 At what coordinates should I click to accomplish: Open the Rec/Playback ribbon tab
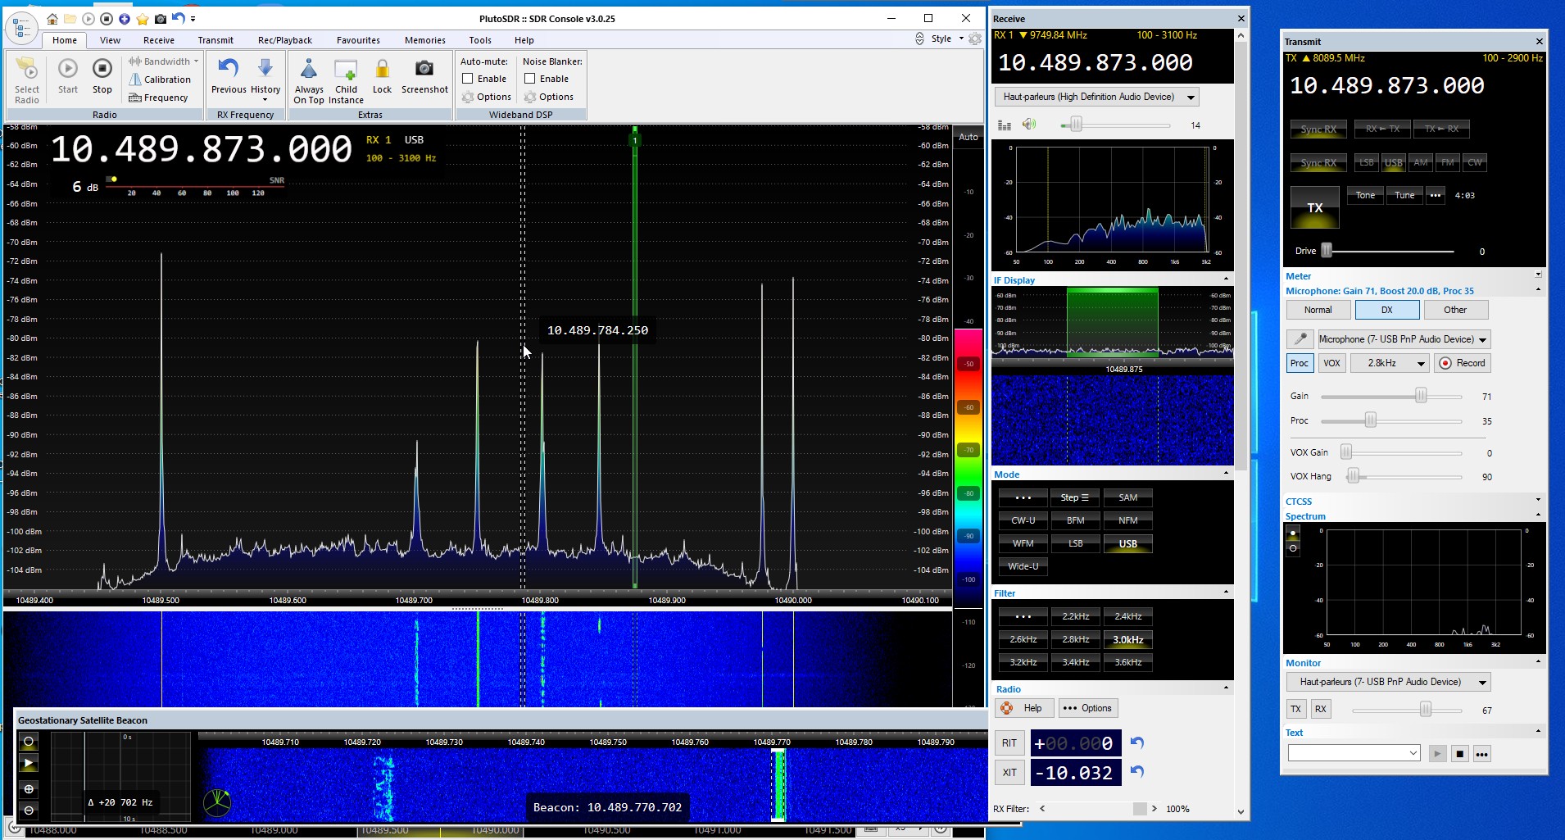[x=284, y=40]
